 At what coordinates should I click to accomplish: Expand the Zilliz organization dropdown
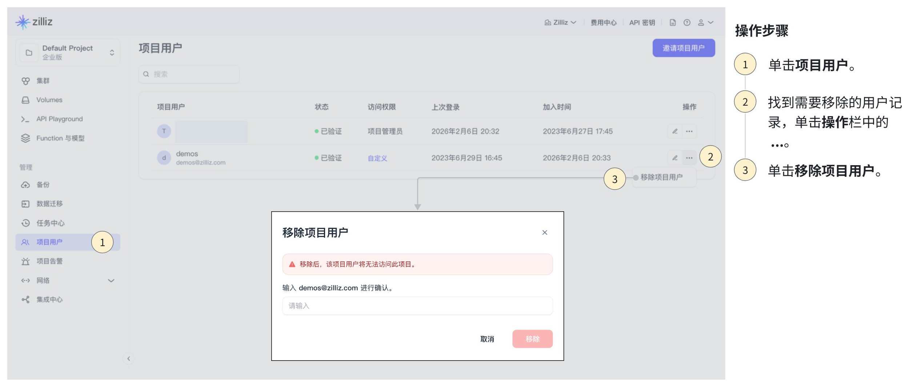coord(560,23)
